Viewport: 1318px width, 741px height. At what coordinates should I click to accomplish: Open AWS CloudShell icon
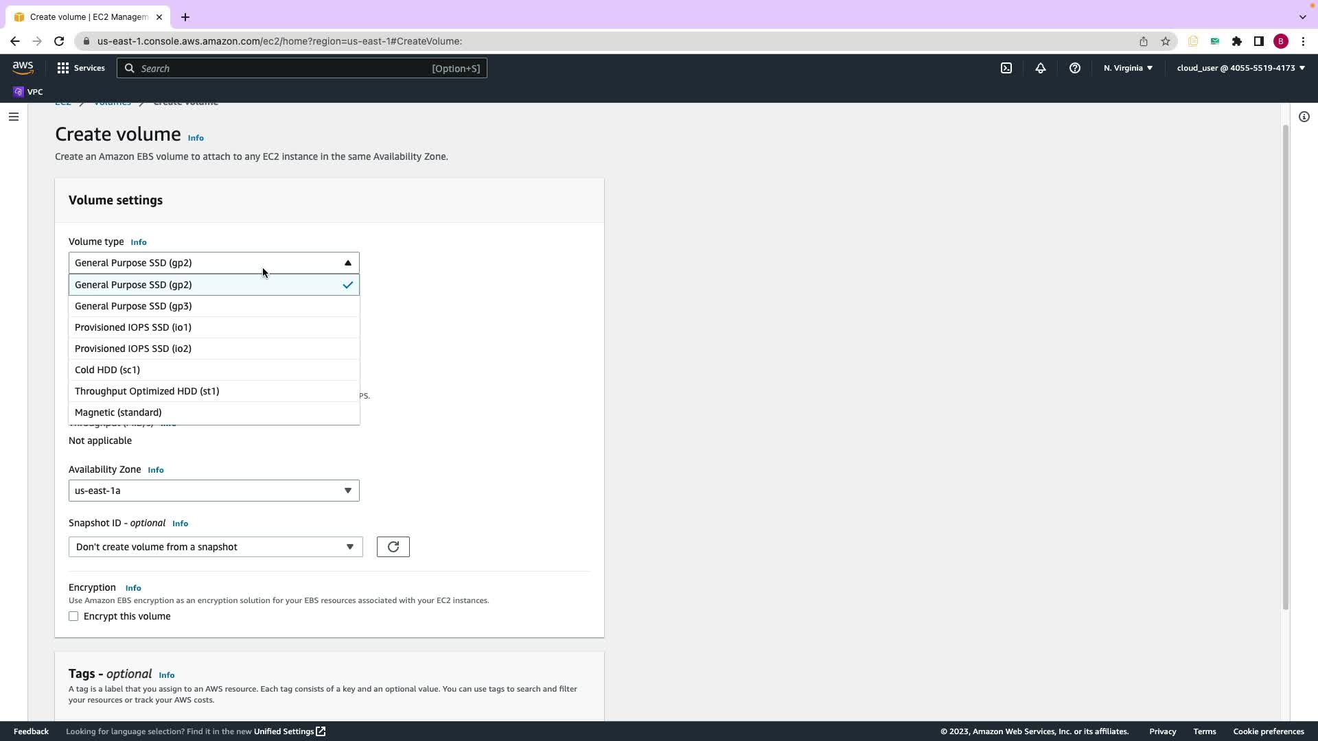[1006, 68]
